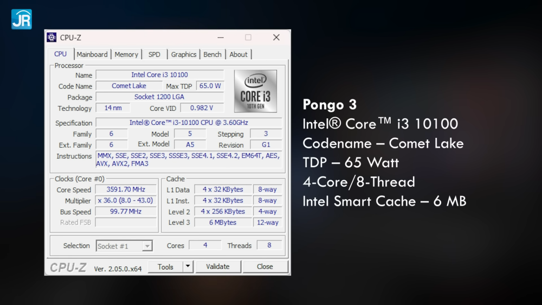Click the Model value 5
Image resolution: width=542 pixels, height=305 pixels.
click(x=190, y=134)
